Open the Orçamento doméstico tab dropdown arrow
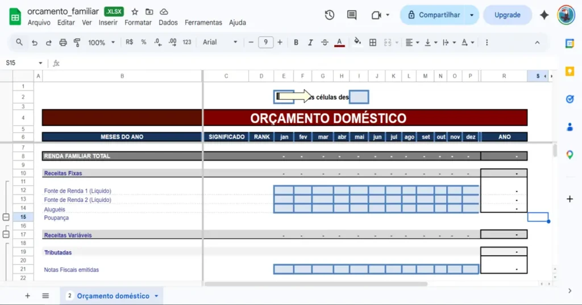Screen dimensions: 582x305 pyautogui.click(x=156, y=296)
